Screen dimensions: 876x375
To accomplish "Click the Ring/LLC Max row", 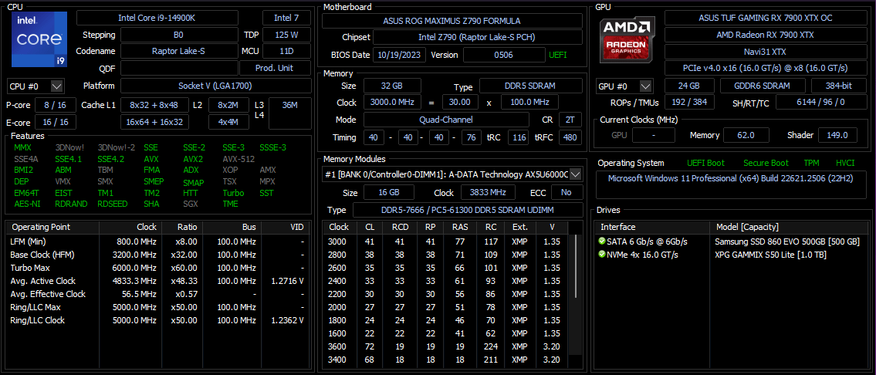I will (x=157, y=307).
